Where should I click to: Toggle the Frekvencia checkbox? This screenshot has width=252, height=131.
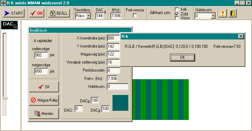pyautogui.click(x=135, y=16)
